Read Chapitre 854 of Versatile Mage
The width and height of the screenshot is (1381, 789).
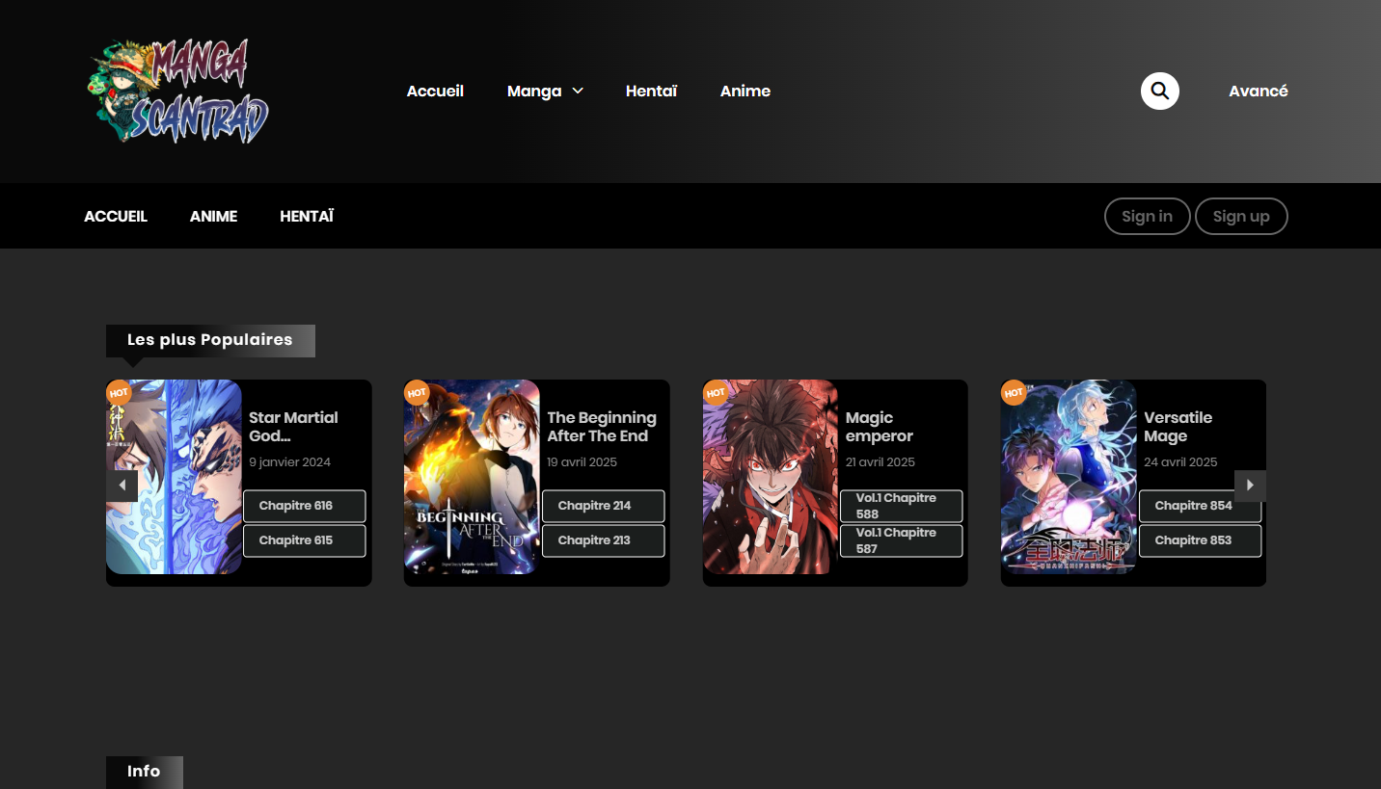[x=1200, y=506]
